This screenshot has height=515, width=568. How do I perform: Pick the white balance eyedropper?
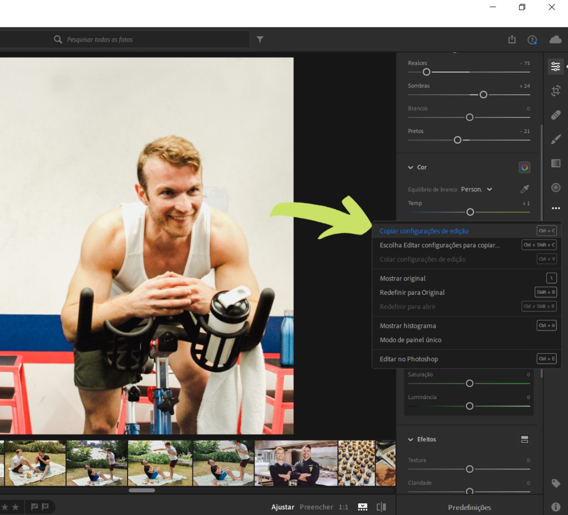(524, 190)
